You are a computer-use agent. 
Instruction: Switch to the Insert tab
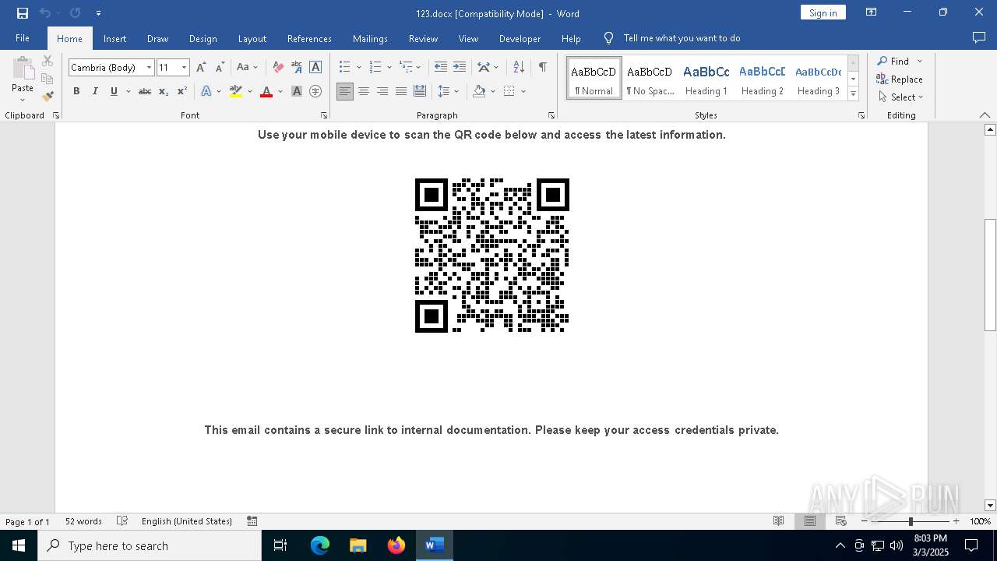coord(114,38)
